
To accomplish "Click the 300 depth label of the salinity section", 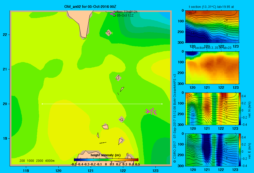I will pyautogui.click(x=181, y=83).
